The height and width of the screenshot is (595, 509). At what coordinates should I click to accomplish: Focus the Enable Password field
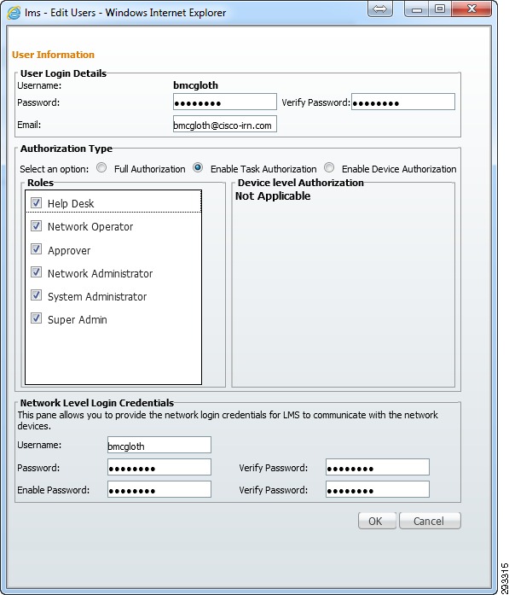159,489
